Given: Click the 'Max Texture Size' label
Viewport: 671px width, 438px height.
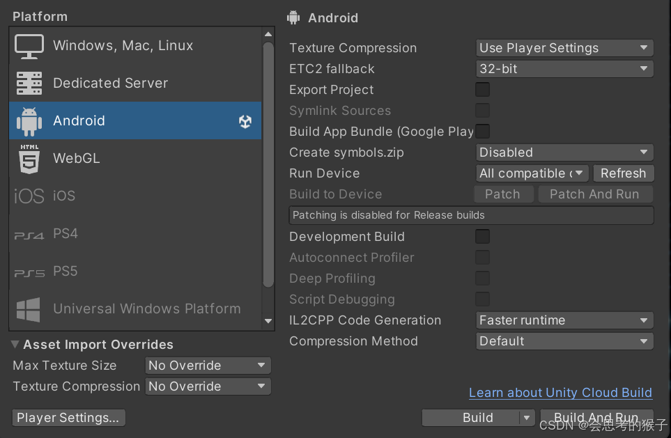Looking at the screenshot, I should click(65, 366).
